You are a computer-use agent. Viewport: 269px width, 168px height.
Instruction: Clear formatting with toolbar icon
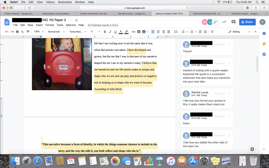(x=212, y=32)
